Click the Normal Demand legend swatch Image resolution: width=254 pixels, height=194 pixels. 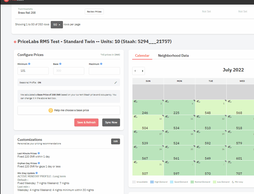192,182
